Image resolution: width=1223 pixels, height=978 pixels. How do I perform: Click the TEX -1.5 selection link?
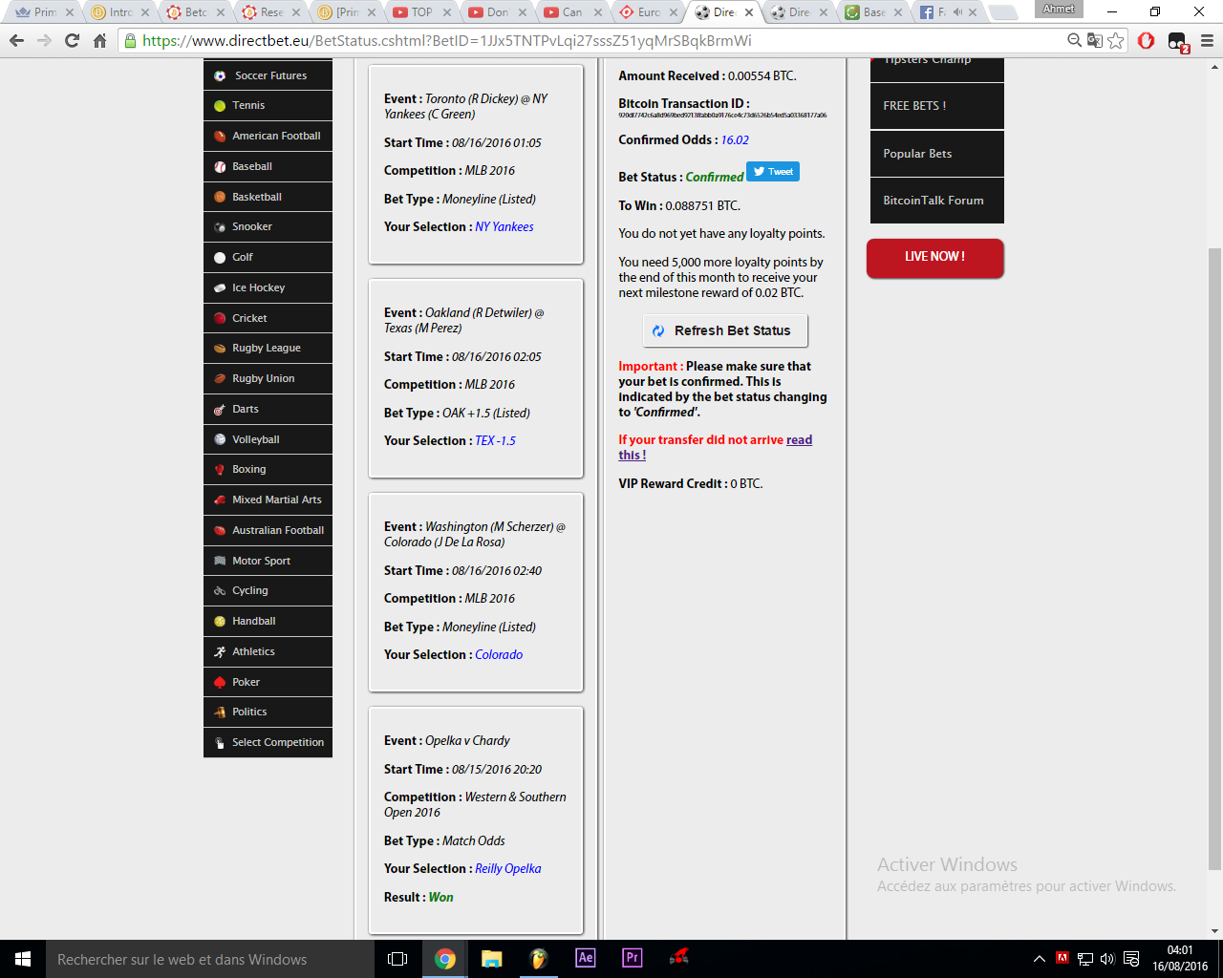click(496, 441)
